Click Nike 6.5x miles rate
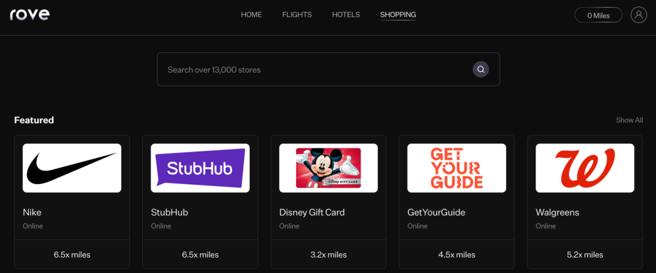This screenshot has height=273, width=656. [x=72, y=254]
